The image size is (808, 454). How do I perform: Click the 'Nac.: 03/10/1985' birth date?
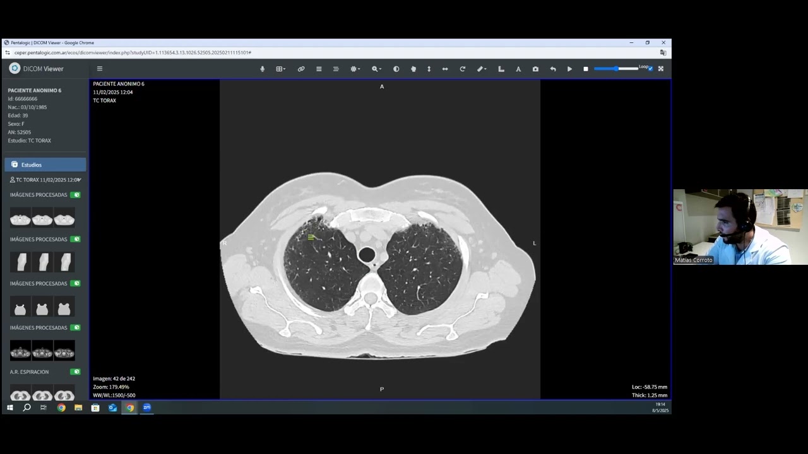[x=27, y=107]
